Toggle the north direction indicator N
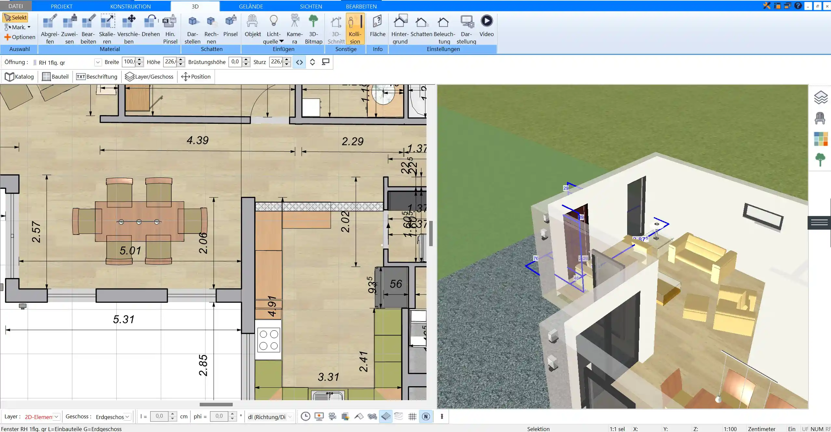 [426, 416]
